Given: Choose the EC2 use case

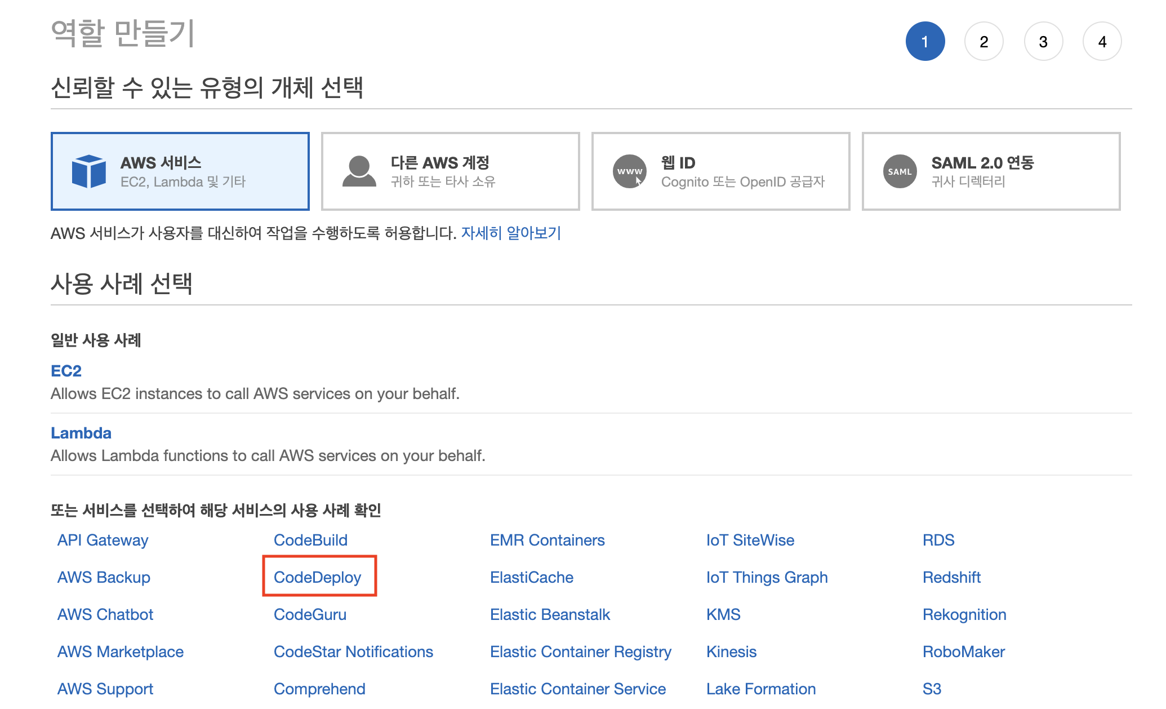Looking at the screenshot, I should 66,371.
